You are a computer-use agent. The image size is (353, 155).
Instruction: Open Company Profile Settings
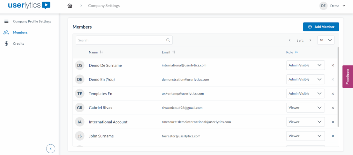(32, 21)
